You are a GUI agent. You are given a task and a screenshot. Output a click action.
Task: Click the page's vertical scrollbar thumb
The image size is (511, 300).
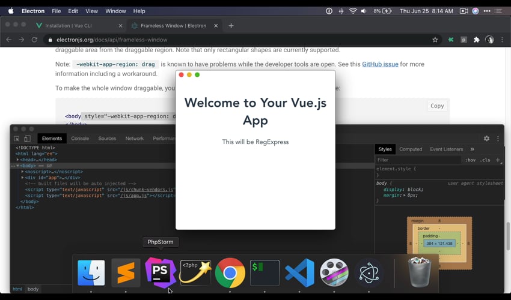click(x=508, y=236)
